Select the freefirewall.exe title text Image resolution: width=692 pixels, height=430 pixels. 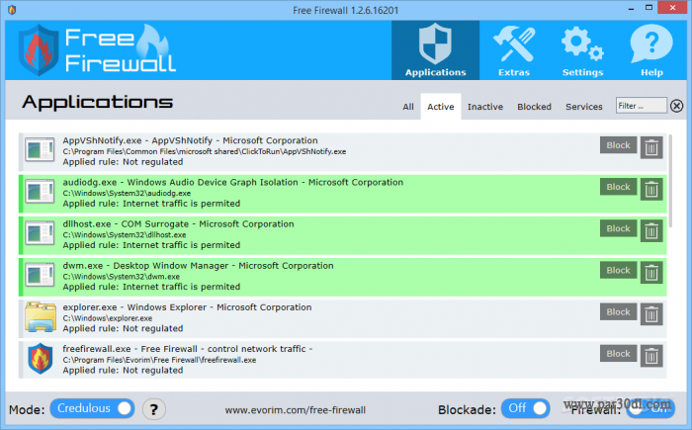[188, 349]
